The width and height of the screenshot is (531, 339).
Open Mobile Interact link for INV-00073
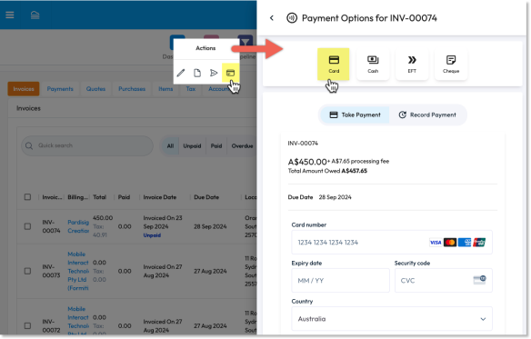(x=78, y=271)
